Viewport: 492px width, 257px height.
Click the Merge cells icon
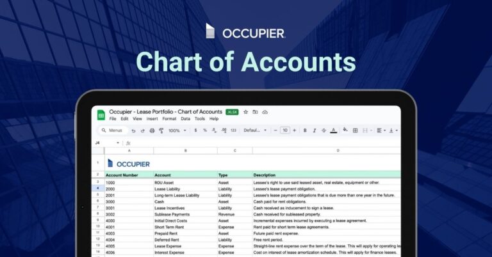click(365, 130)
